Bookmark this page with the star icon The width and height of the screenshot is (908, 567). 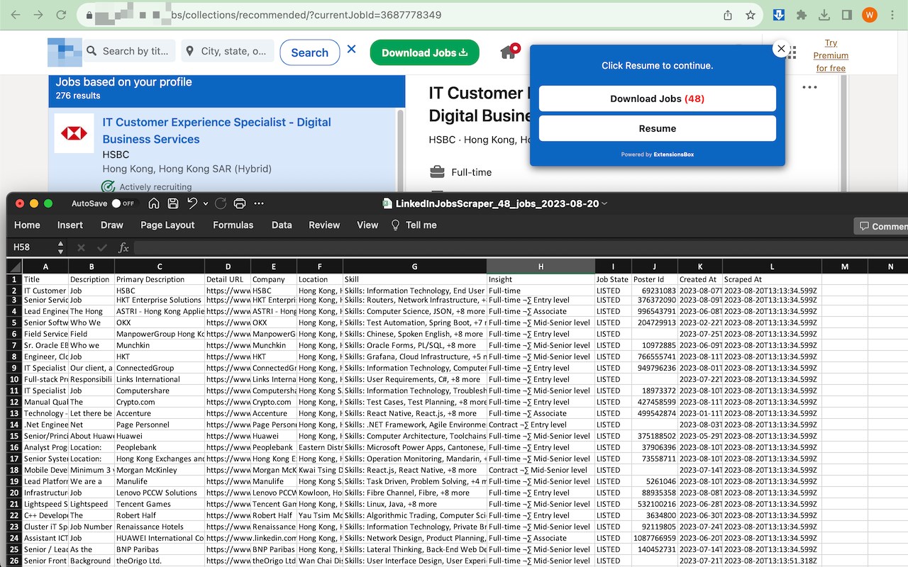click(x=750, y=15)
